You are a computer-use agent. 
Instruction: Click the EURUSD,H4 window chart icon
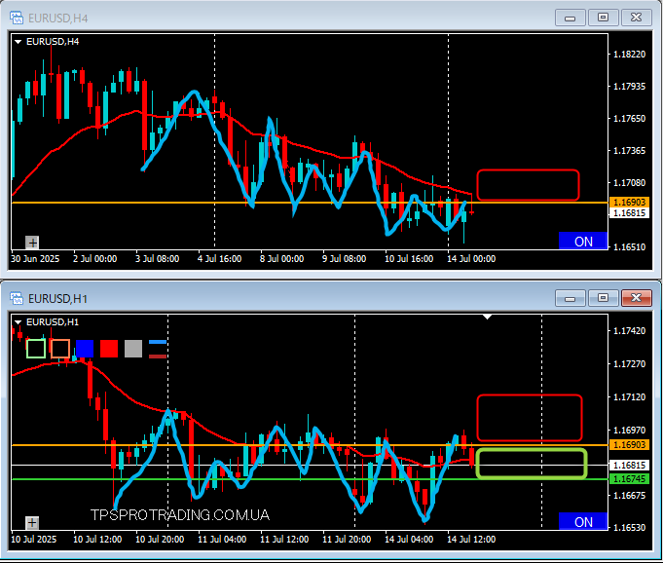(x=17, y=18)
